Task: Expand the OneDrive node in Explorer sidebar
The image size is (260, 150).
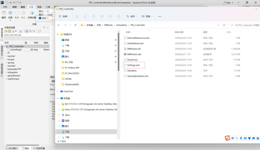Action: coord(58,91)
